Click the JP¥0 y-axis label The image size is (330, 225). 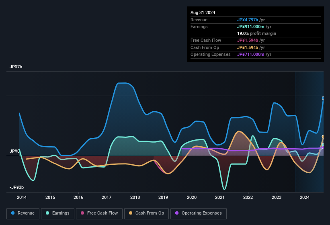pyautogui.click(x=14, y=151)
